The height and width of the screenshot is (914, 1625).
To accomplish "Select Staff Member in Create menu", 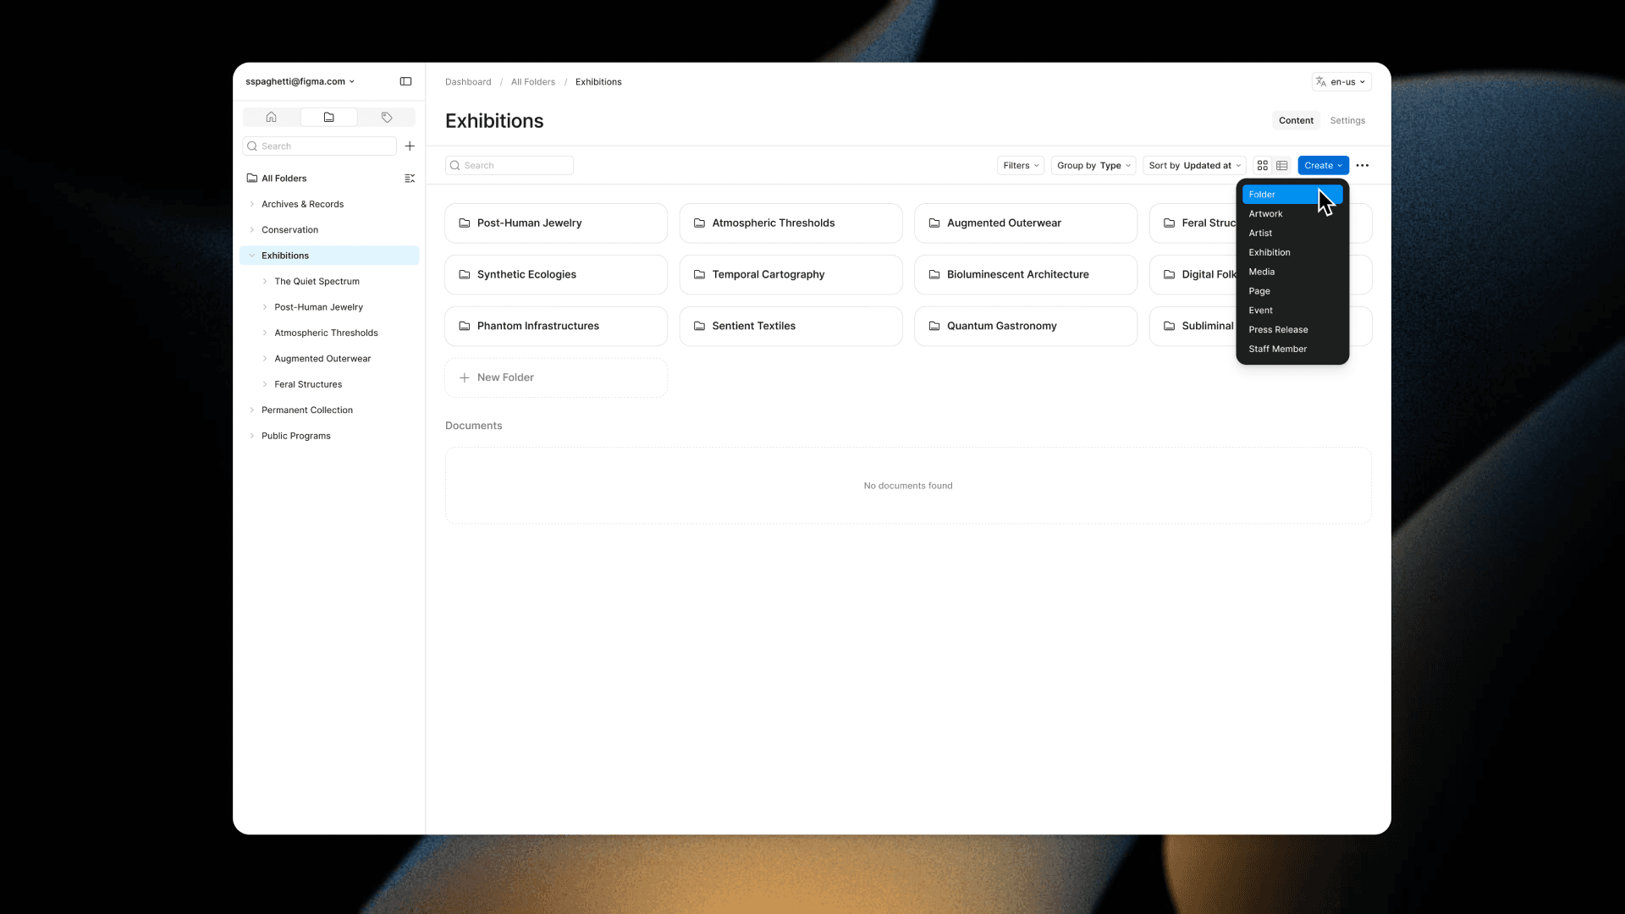I will [1292, 350].
